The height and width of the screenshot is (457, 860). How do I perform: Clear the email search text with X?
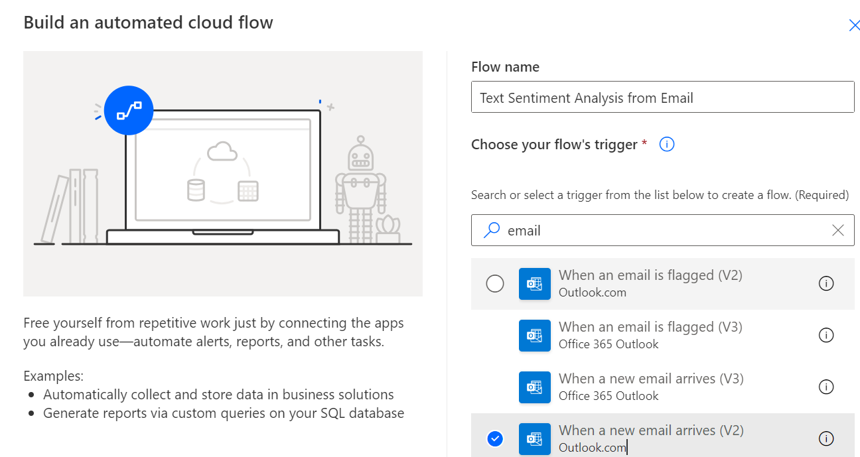pyautogui.click(x=838, y=230)
